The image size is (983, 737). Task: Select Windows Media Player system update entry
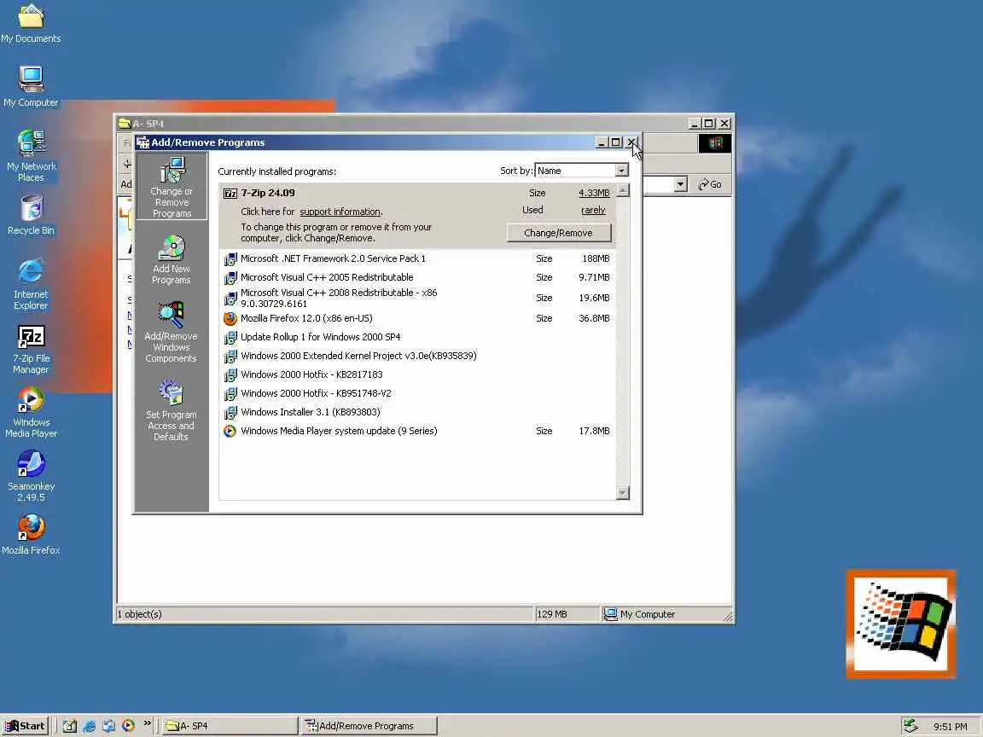pos(417,431)
